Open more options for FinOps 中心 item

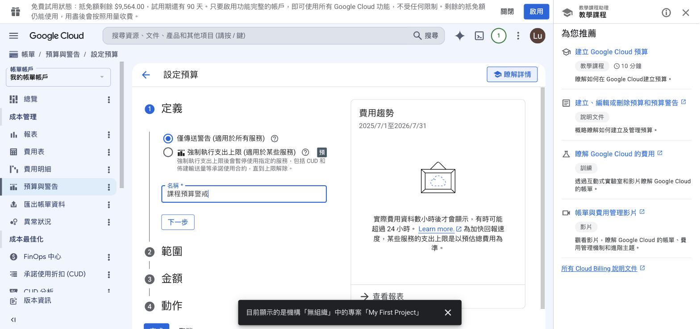point(108,257)
